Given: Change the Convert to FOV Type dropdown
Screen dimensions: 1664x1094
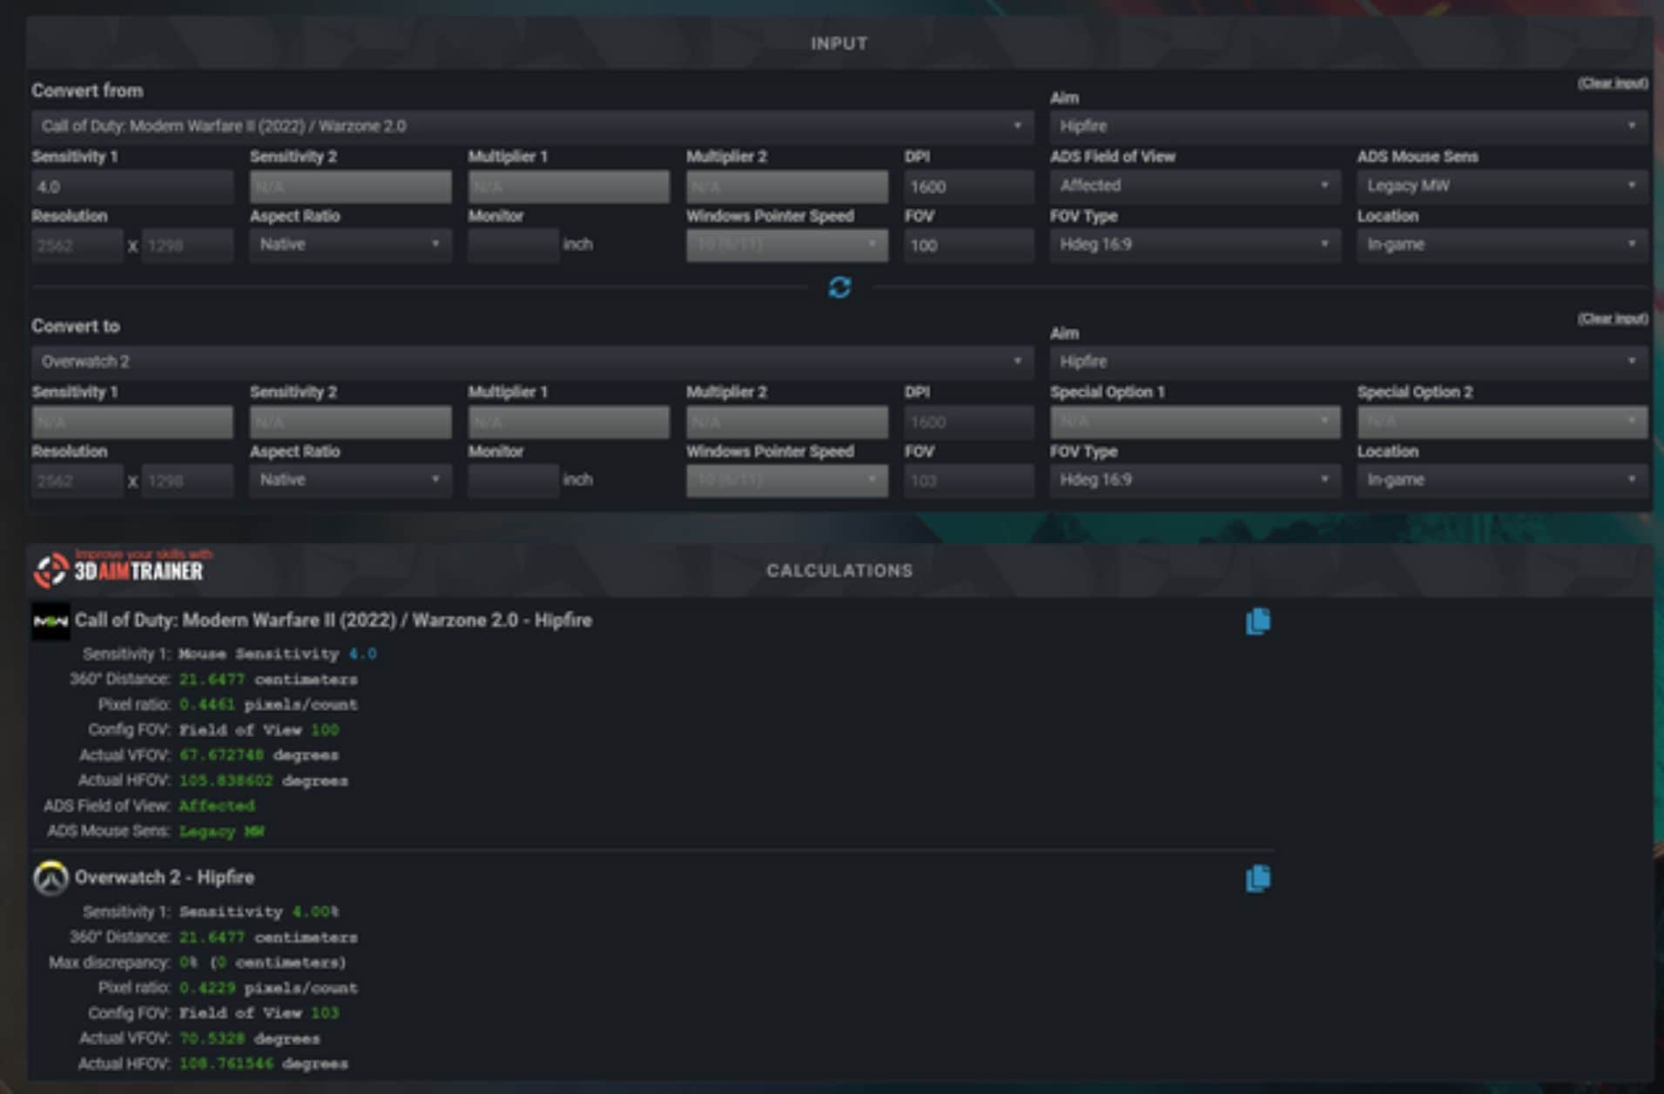Looking at the screenshot, I should [x=1194, y=480].
